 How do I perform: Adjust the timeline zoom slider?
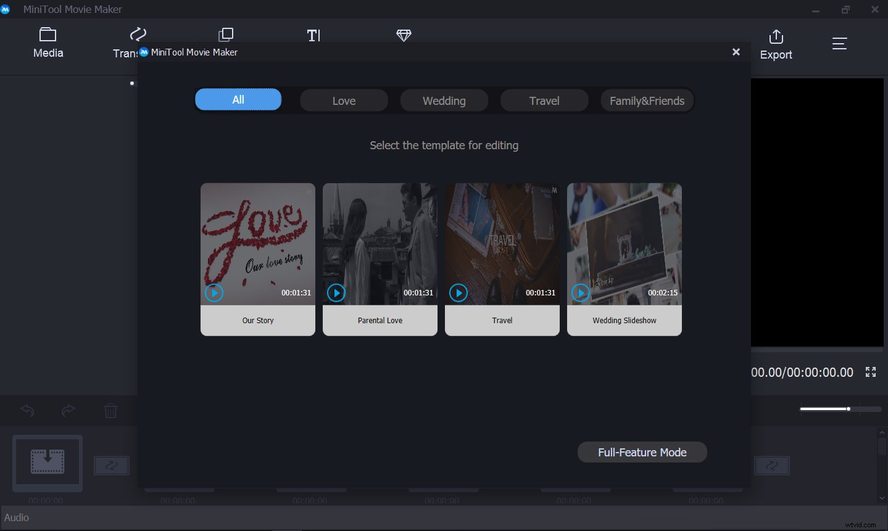tap(849, 408)
